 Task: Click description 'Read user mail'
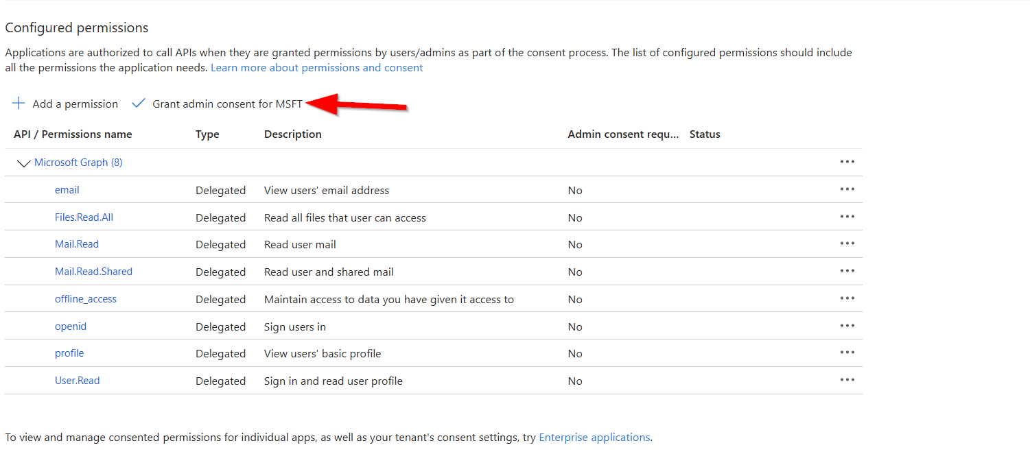coord(300,244)
